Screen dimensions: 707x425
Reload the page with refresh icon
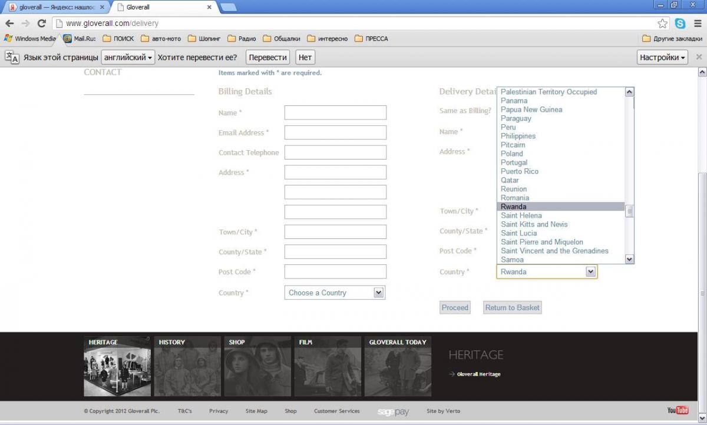click(41, 24)
